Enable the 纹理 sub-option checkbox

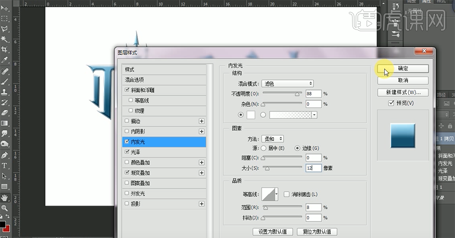pos(131,111)
